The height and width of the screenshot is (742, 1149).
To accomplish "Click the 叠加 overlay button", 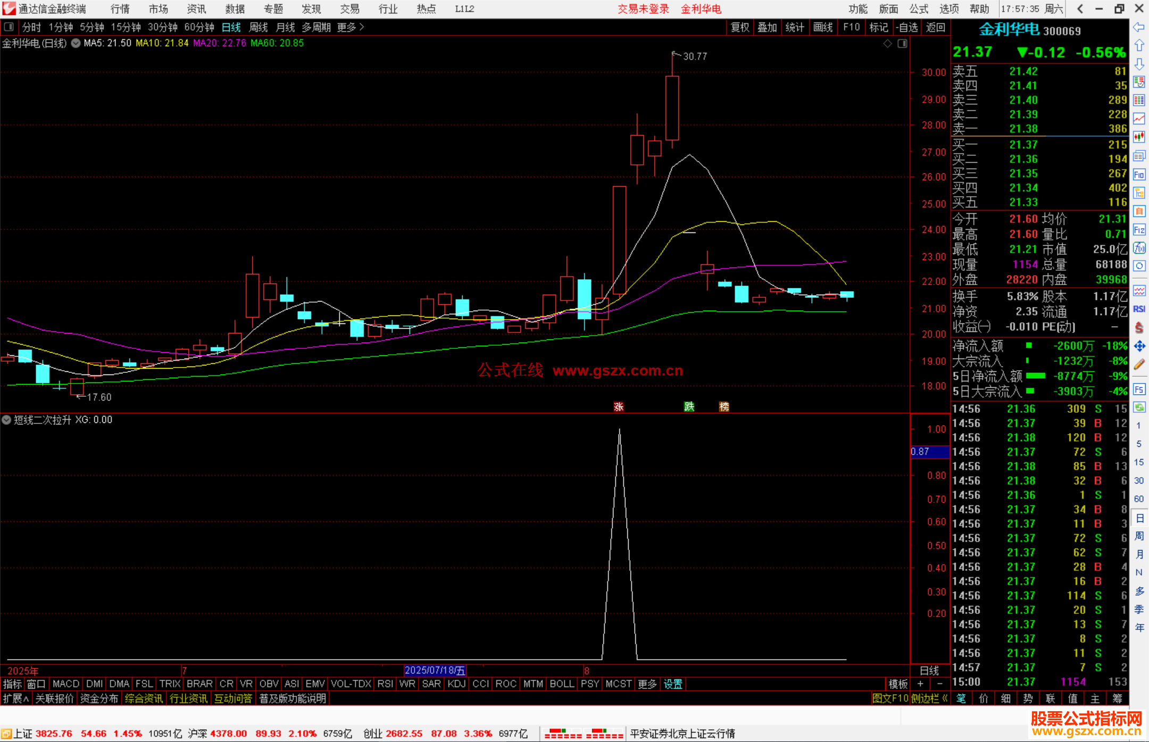I will click(x=767, y=27).
